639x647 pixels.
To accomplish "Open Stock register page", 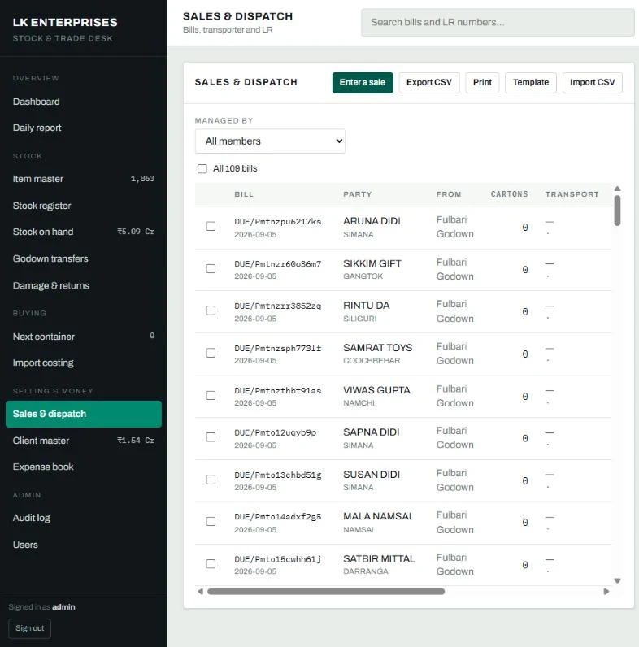I will point(84,206).
